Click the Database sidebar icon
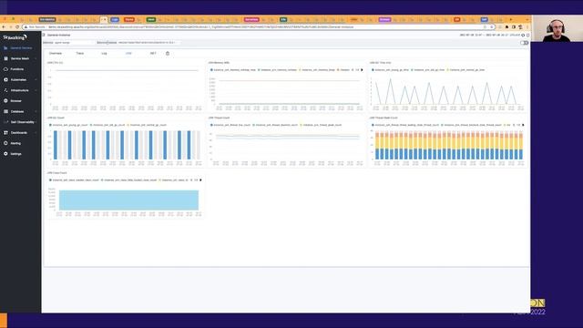 coord(5,111)
